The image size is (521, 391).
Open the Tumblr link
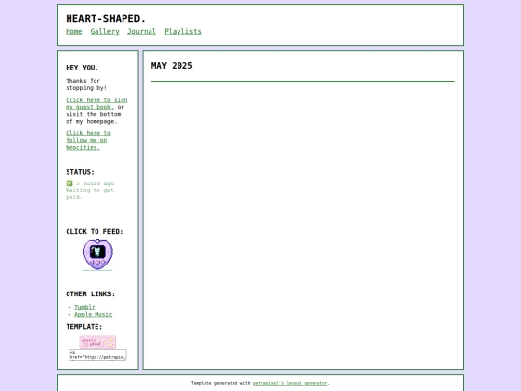[85, 307]
